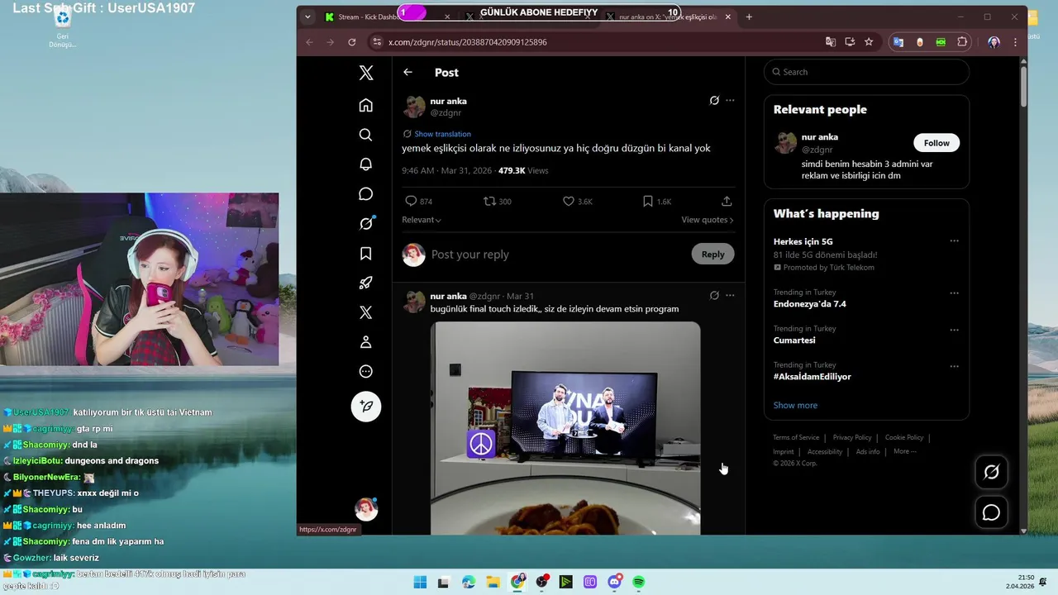
Task: Open the X home logo in the sidebar top
Action: point(366,73)
